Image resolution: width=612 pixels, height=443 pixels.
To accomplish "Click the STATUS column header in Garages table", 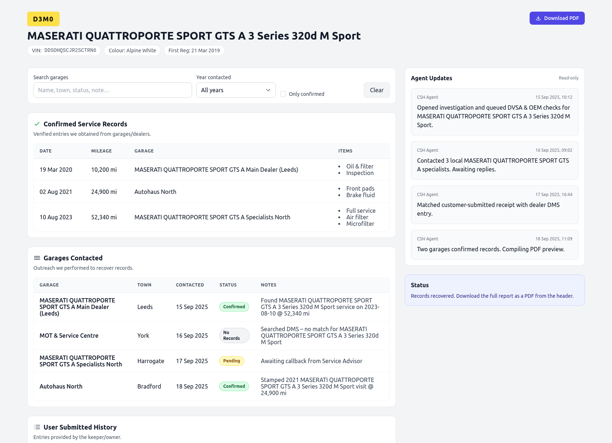I will [228, 285].
